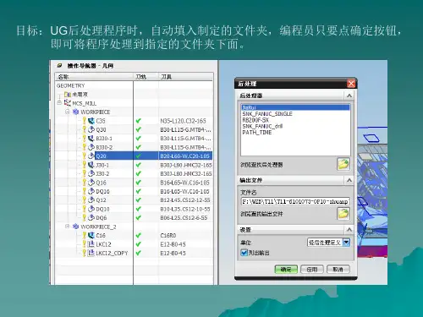Click the blue geometry icon of WORKPIECE

(75, 112)
